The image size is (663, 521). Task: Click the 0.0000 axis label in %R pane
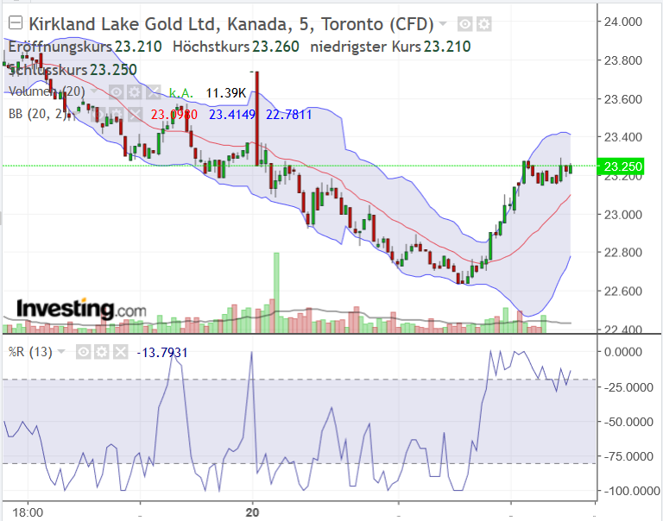622,352
